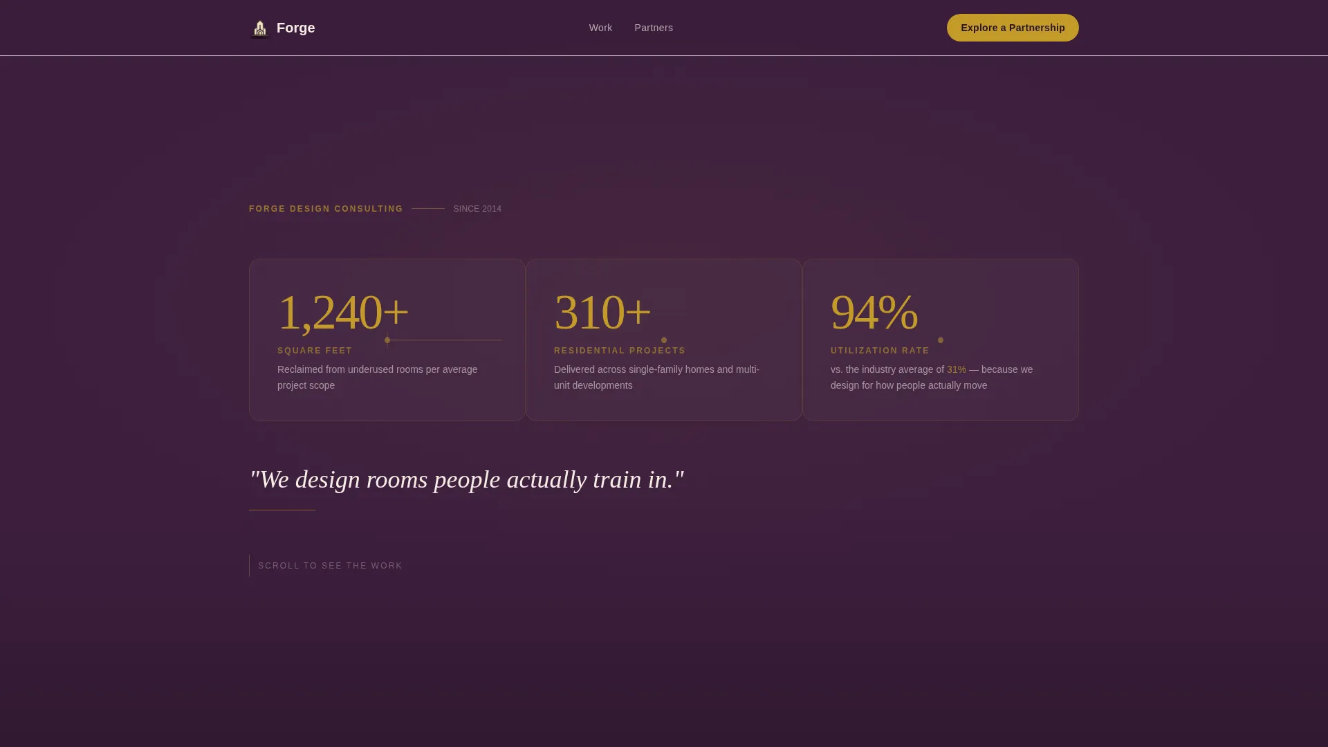Click the Forge logo icon

tap(259, 28)
